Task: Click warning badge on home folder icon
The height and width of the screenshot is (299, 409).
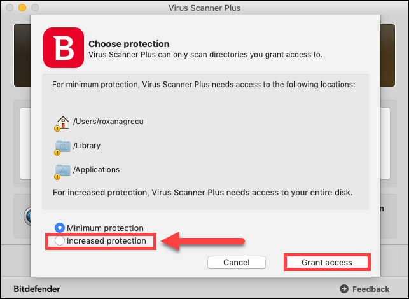Action: [57, 129]
